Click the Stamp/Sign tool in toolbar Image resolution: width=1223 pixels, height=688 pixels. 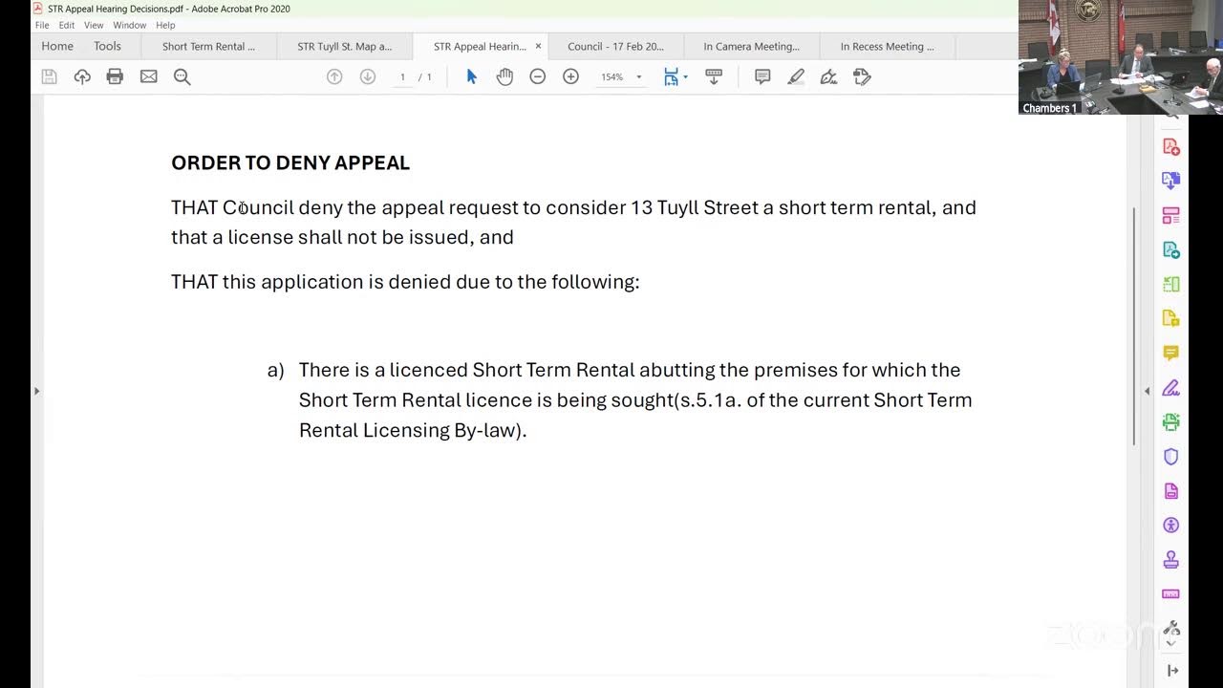[862, 76]
